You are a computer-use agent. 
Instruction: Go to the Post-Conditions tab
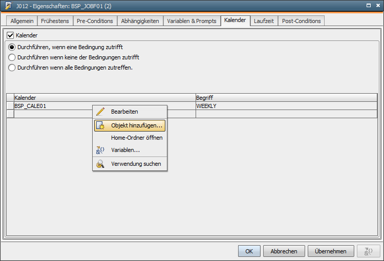(301, 21)
